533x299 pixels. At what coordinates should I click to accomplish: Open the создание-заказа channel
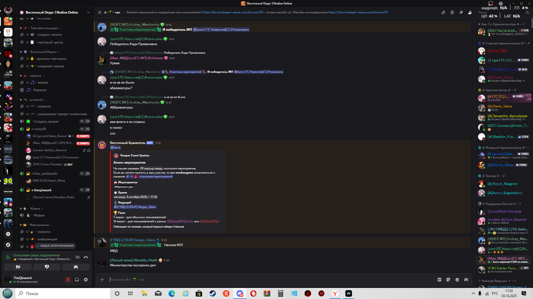pos(55,66)
